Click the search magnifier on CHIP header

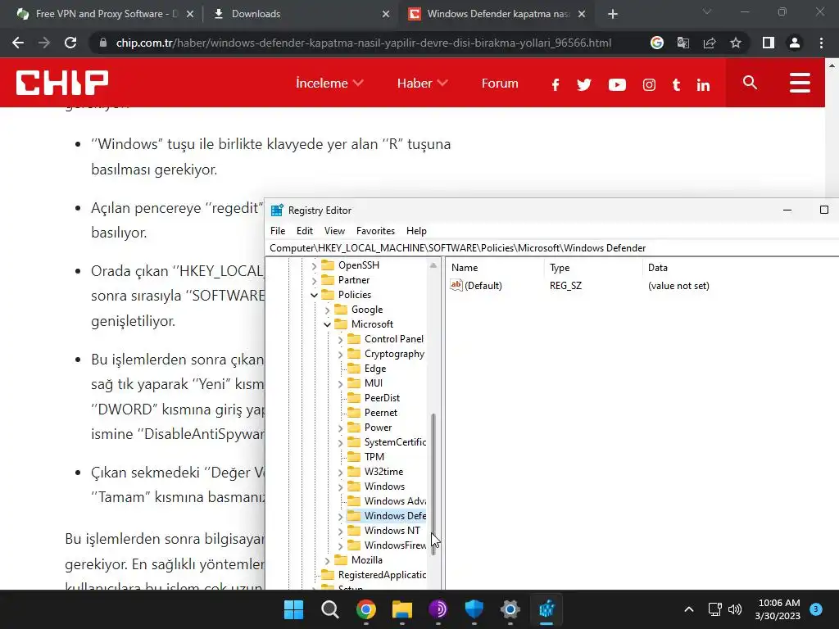point(751,83)
